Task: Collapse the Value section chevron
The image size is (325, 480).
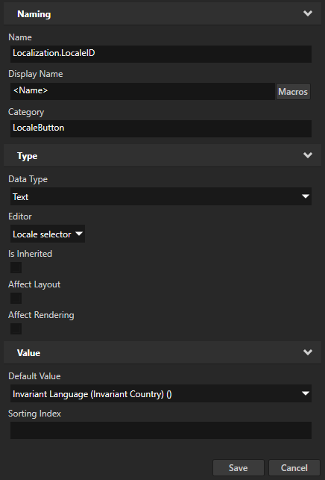Action: (x=308, y=352)
